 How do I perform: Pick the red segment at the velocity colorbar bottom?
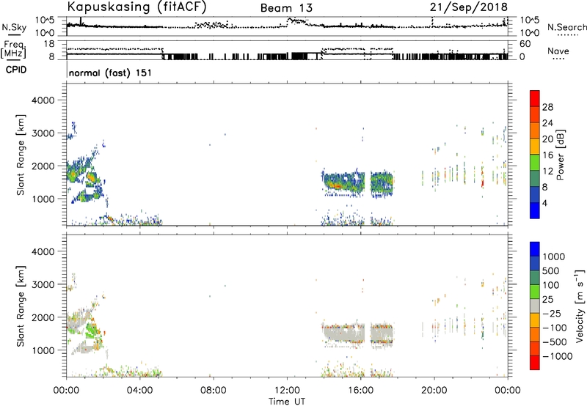pos(535,363)
